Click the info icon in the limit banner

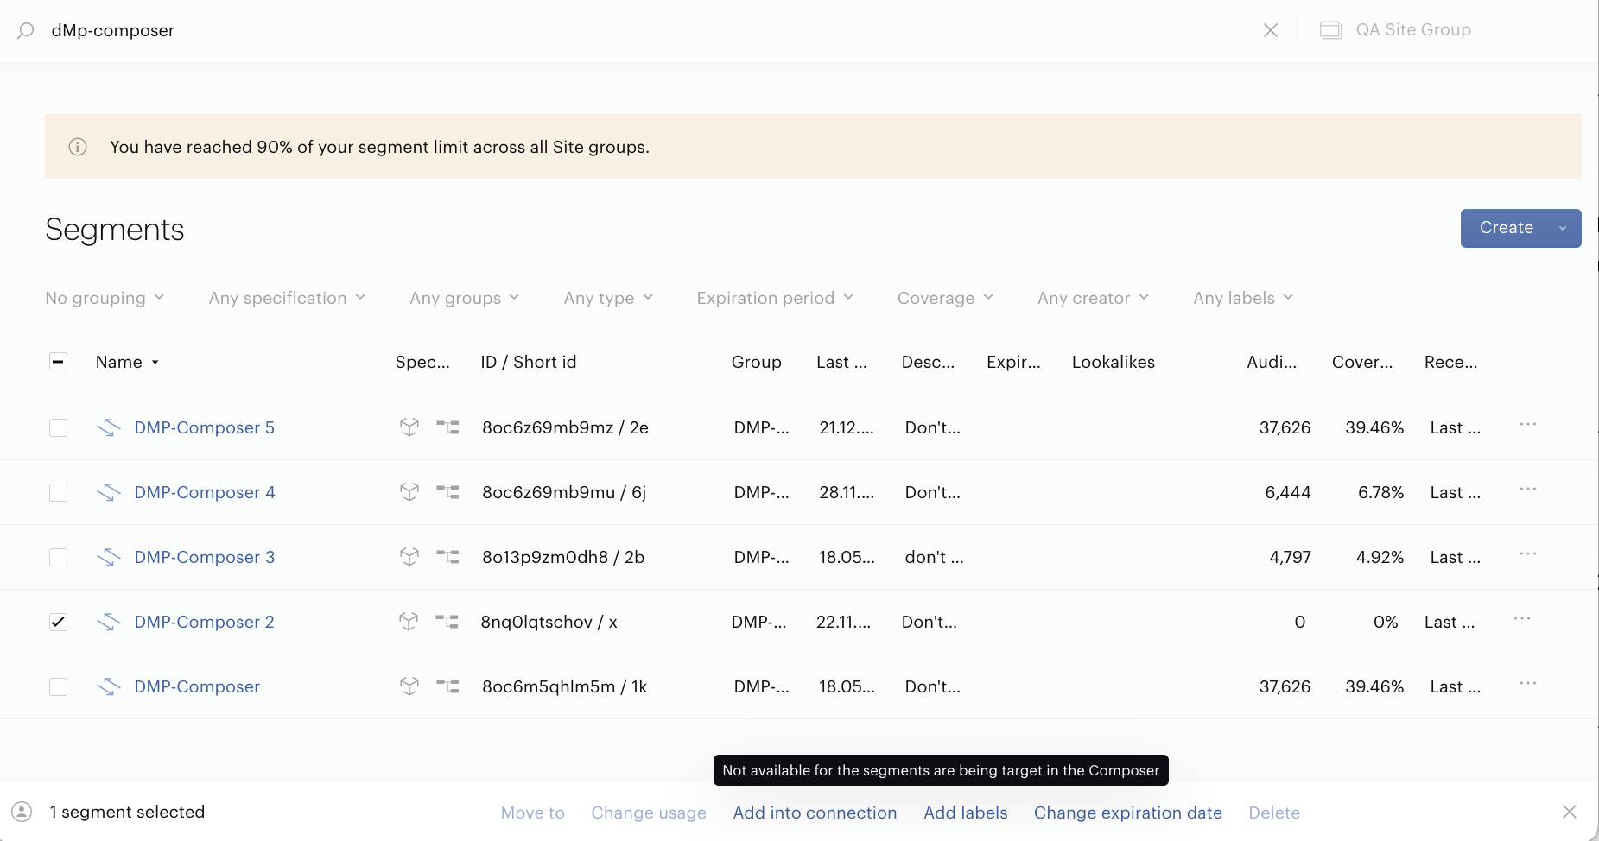[x=78, y=147]
